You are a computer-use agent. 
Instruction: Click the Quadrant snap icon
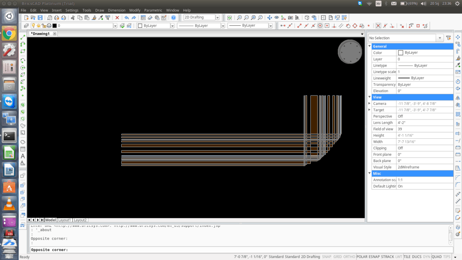[x=355, y=25]
